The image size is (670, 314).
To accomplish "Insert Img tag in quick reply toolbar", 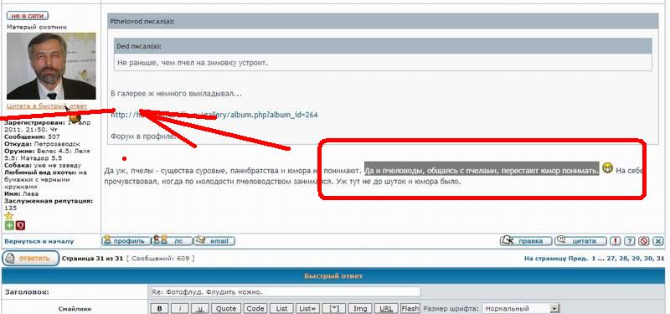I will pos(360,308).
